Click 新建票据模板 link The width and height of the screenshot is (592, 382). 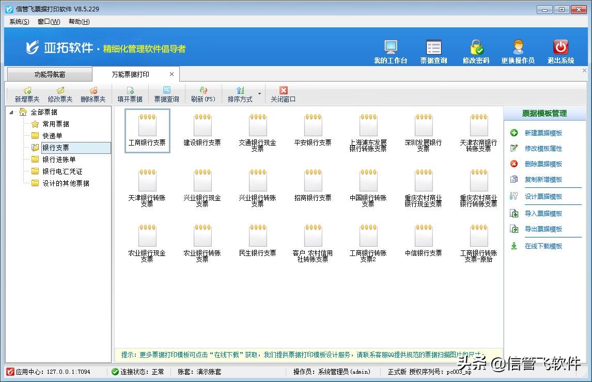(x=543, y=133)
